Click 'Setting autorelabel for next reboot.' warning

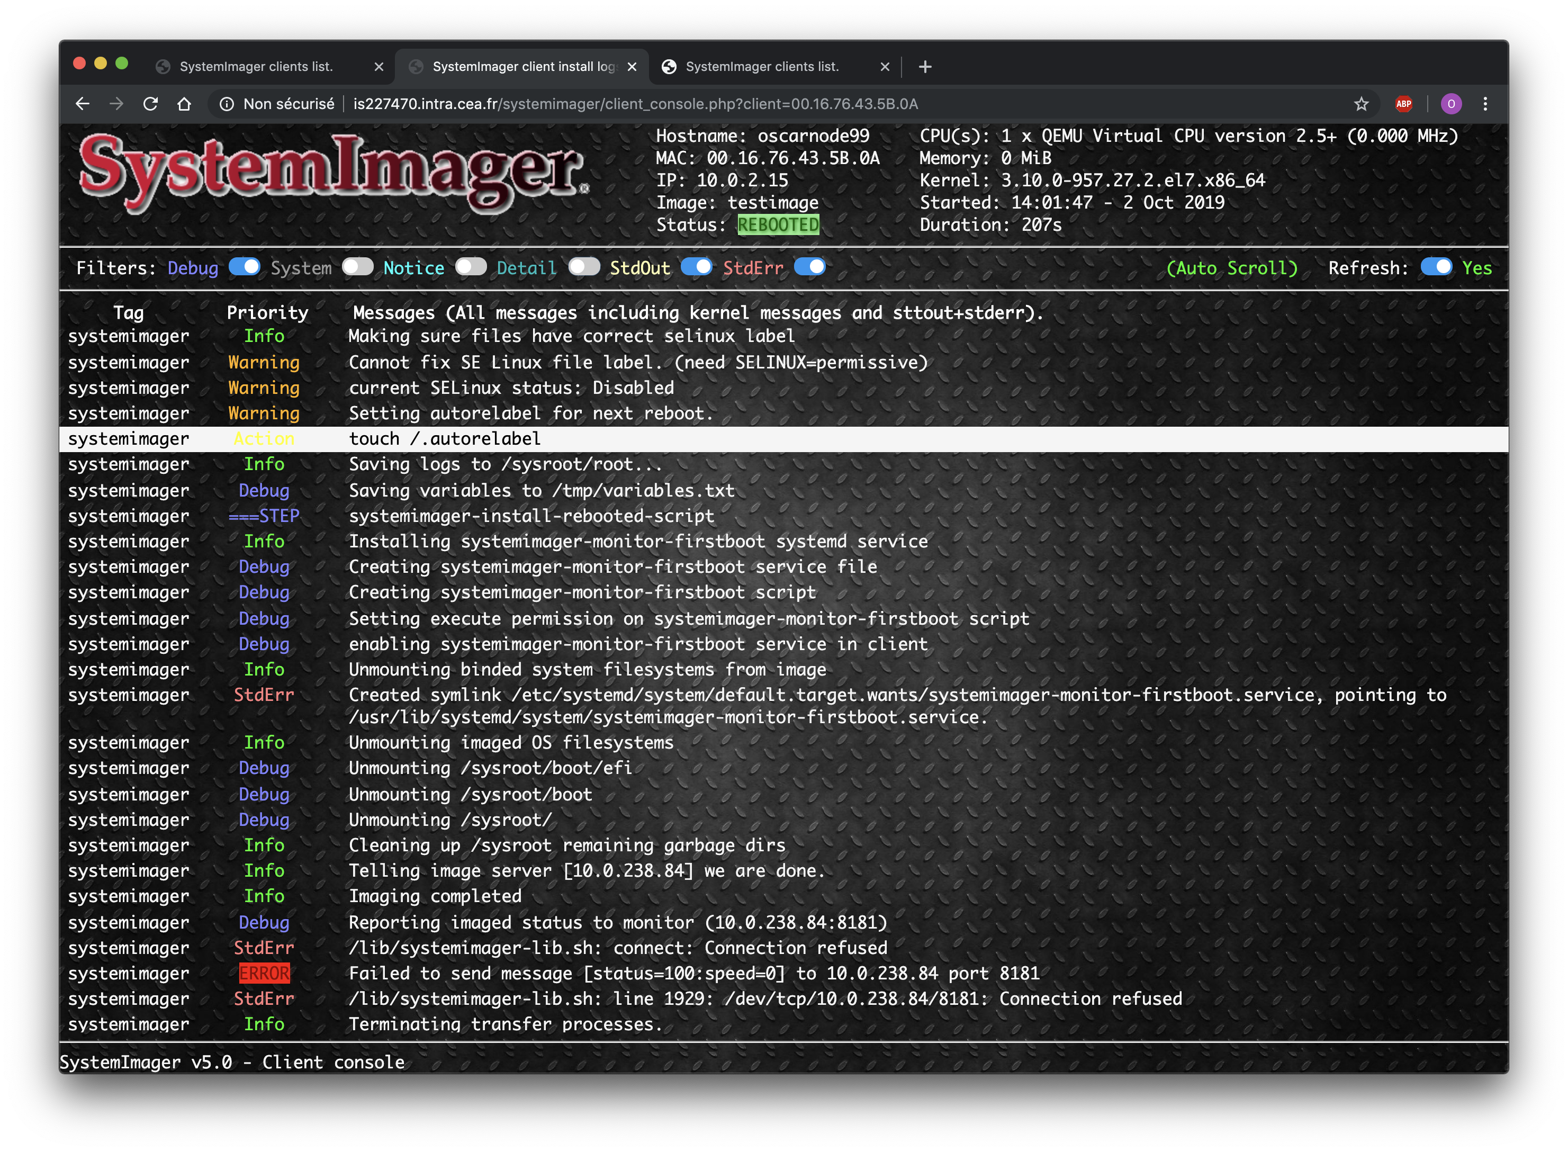pyautogui.click(x=531, y=413)
